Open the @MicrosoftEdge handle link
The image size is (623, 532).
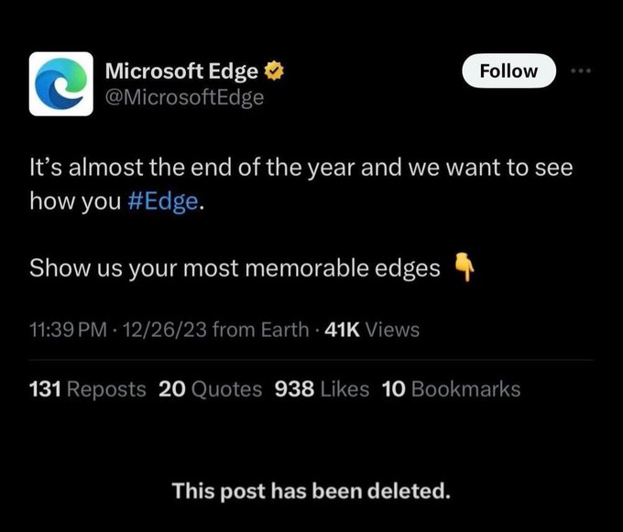185,97
